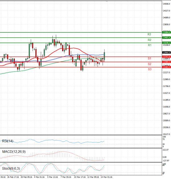Viewport: 171px width, 179px height.
Task: Click the Stoch(9,6,3) indicator label
Action: 11,168
